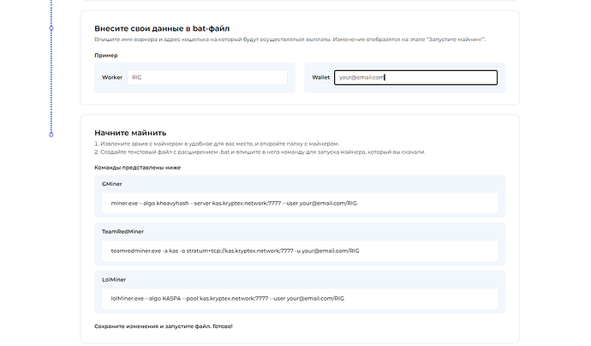Click the 'Команды представлены ниже' label
This screenshot has width=591, height=346.
pyautogui.click(x=138, y=168)
